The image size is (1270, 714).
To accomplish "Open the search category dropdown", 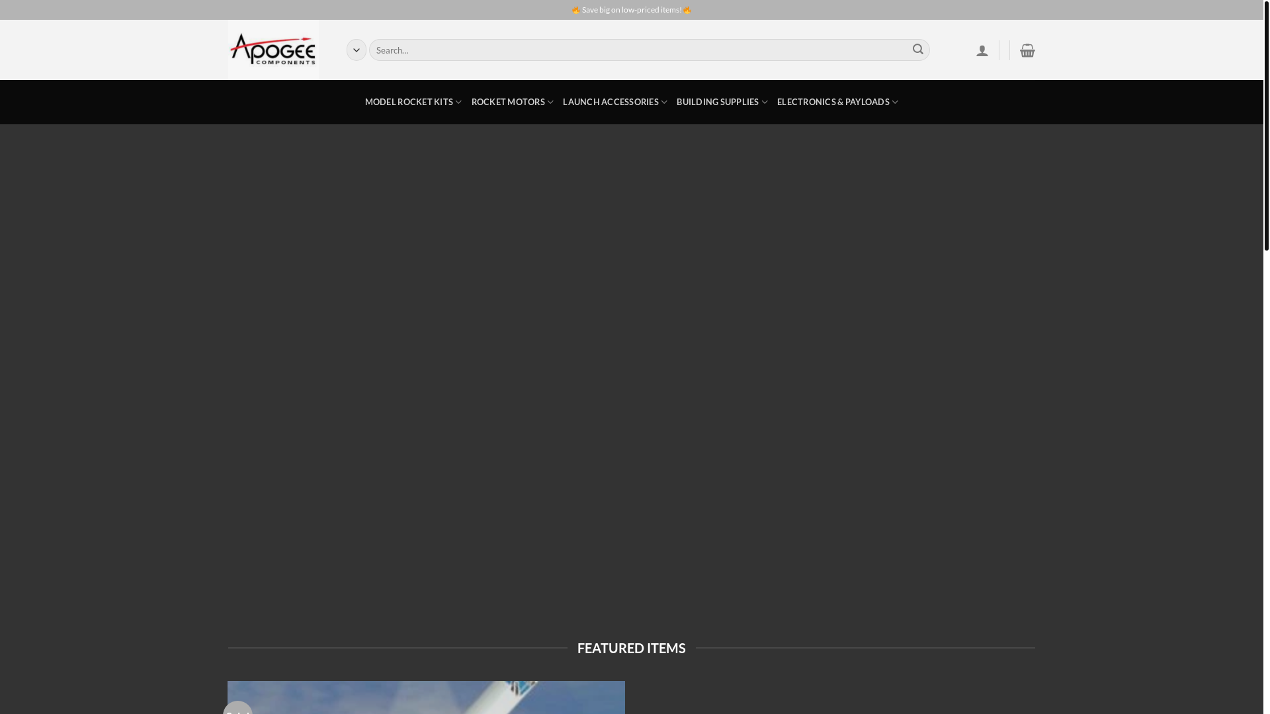I will [357, 50].
